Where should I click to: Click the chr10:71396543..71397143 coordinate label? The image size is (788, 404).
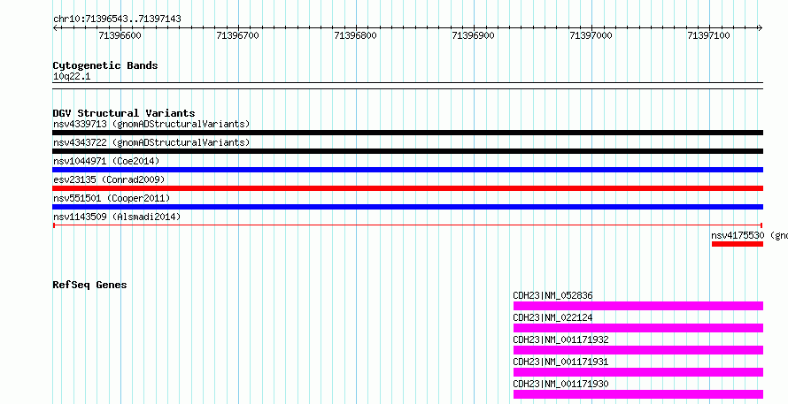click(x=117, y=19)
